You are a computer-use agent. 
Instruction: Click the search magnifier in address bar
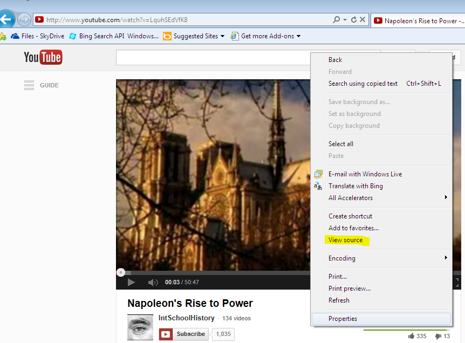click(x=336, y=20)
